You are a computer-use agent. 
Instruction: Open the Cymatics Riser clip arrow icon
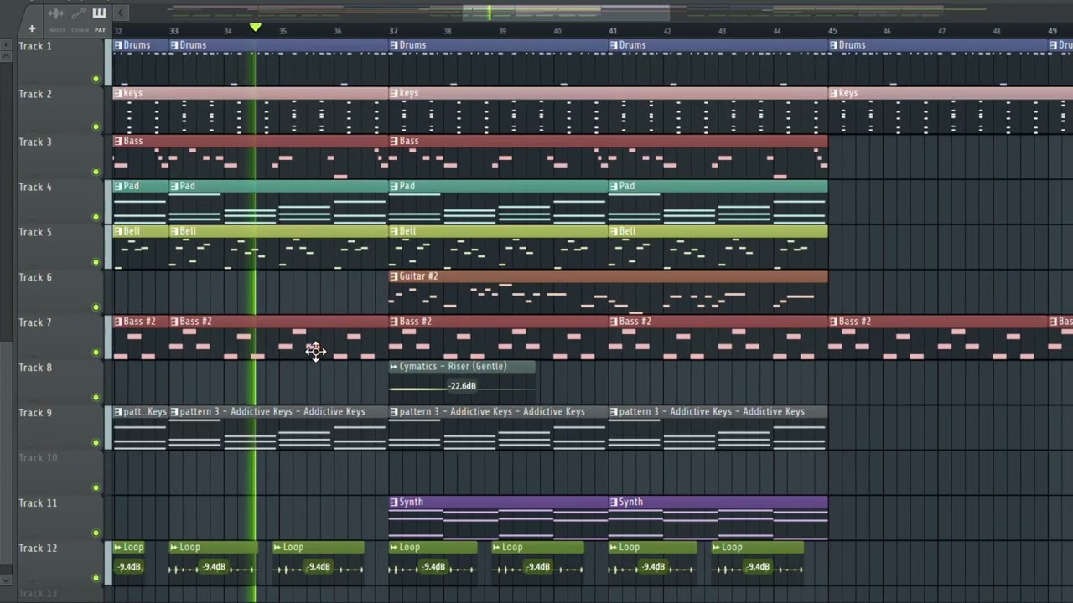tap(394, 367)
